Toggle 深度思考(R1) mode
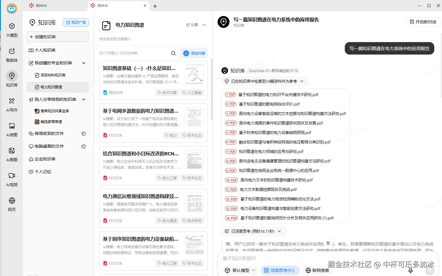This screenshot has width=442, height=276. [x=280, y=270]
